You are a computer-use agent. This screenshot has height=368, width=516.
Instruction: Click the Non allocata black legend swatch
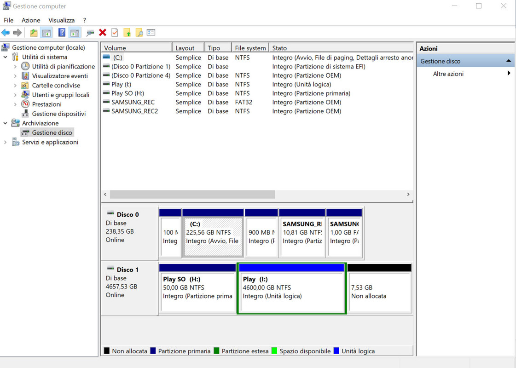107,351
